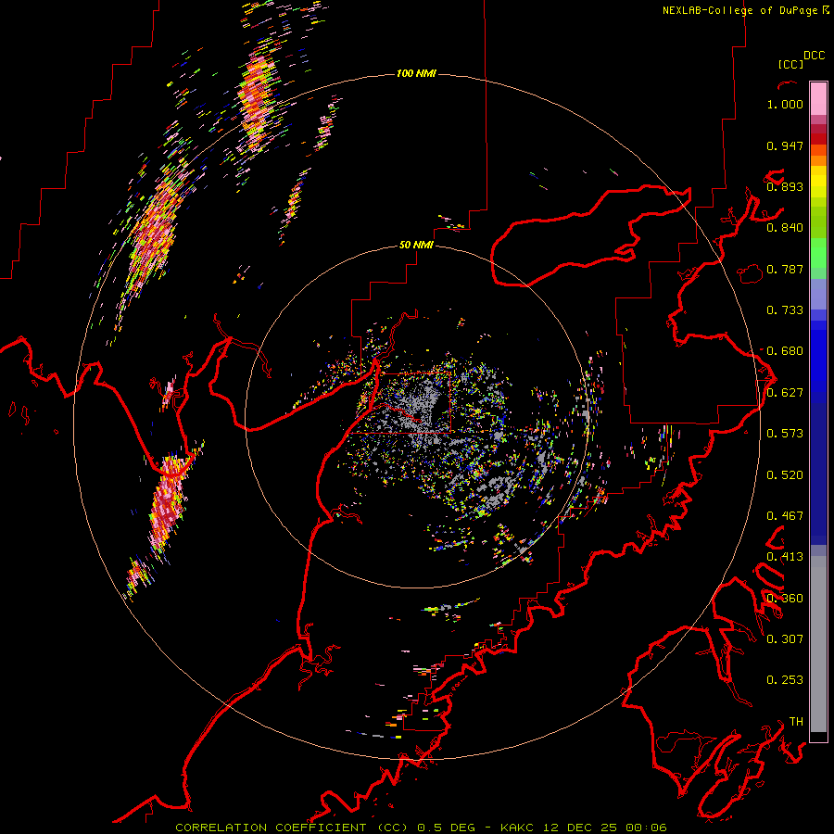Screen dimensions: 834x834
Task: Click the 0.360 legend value
Action: click(x=785, y=599)
